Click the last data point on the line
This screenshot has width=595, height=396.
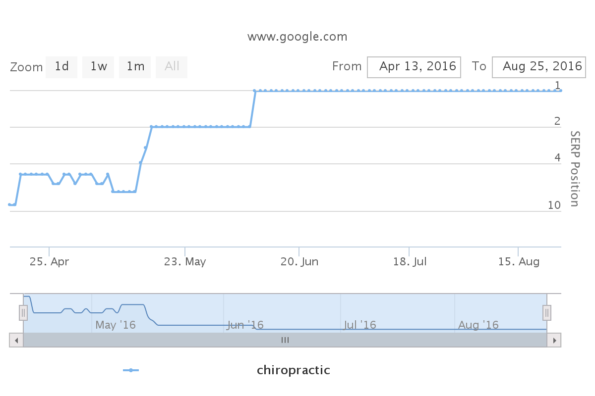561,91
